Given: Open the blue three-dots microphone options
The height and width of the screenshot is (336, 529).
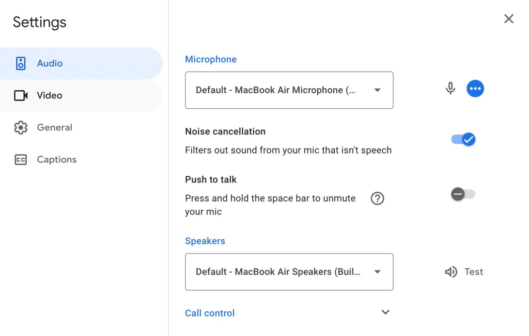Looking at the screenshot, I should (x=475, y=89).
